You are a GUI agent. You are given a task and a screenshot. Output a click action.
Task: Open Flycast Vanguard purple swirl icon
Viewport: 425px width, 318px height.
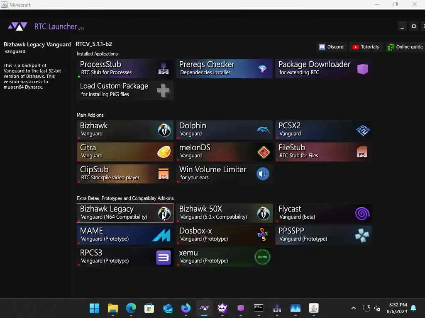pos(362,213)
